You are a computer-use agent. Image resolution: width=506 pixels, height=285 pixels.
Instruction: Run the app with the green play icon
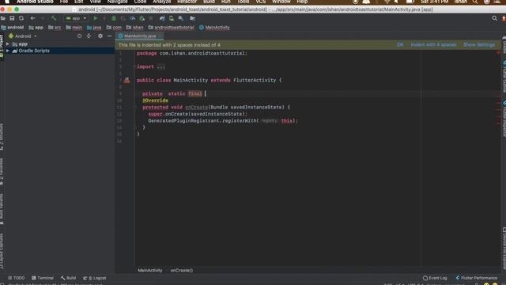click(x=95, y=18)
